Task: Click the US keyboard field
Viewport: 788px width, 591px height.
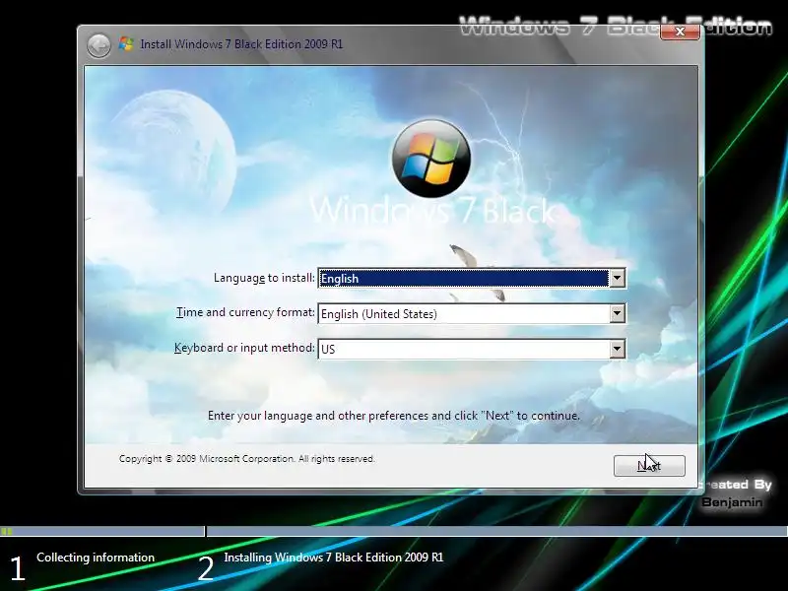Action: coord(472,349)
